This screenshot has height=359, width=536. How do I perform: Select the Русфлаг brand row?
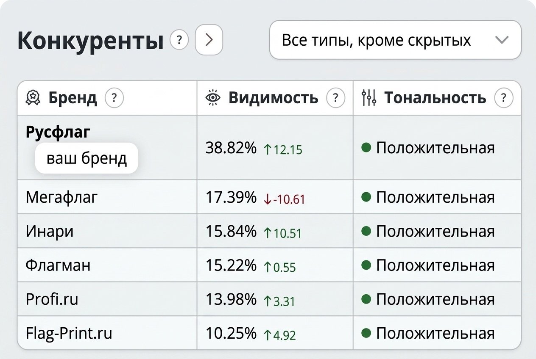click(269, 148)
